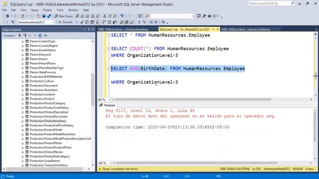Select the Production.ProductCostHistory table
319x179 pixels.
point(49,108)
